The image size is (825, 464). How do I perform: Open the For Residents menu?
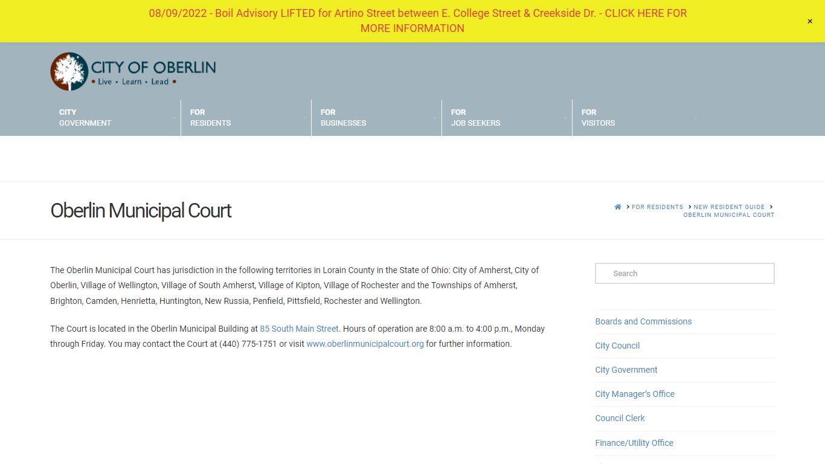pos(246,118)
